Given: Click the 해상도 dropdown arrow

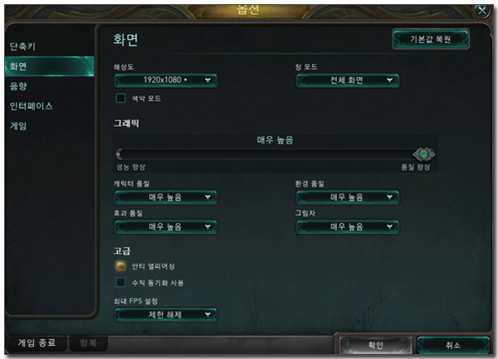Looking at the screenshot, I should 207,80.
